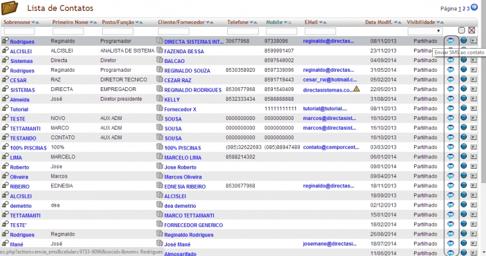Send SMS to Rodrigues at DIRECTA SISTEMAS

coord(451,40)
